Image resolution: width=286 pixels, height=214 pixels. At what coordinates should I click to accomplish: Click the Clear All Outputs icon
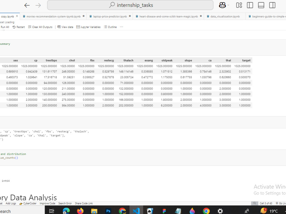click(x=40, y=27)
